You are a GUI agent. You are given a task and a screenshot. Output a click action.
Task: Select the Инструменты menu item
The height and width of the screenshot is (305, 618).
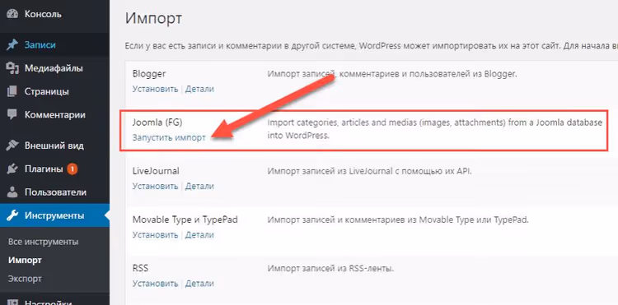(54, 215)
